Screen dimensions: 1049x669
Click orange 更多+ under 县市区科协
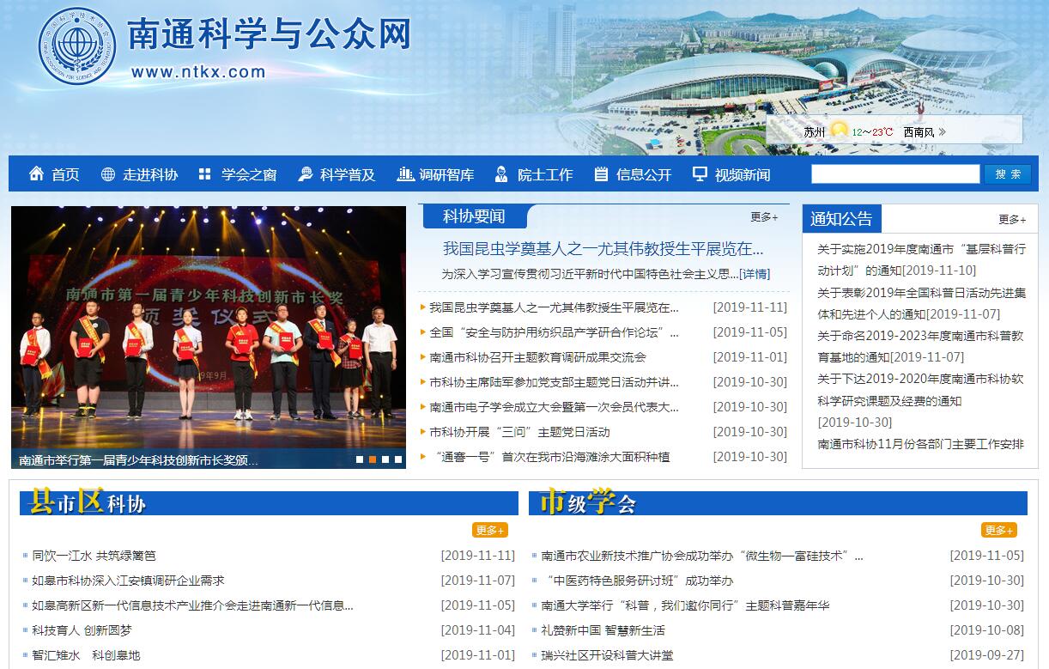pos(490,530)
